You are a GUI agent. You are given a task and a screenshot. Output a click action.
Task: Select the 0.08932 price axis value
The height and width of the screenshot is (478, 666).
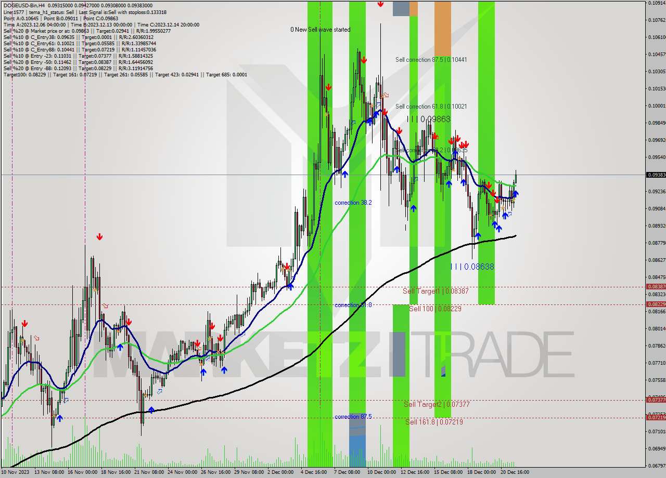657,225
